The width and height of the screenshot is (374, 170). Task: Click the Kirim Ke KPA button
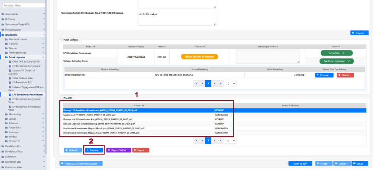tap(300, 164)
